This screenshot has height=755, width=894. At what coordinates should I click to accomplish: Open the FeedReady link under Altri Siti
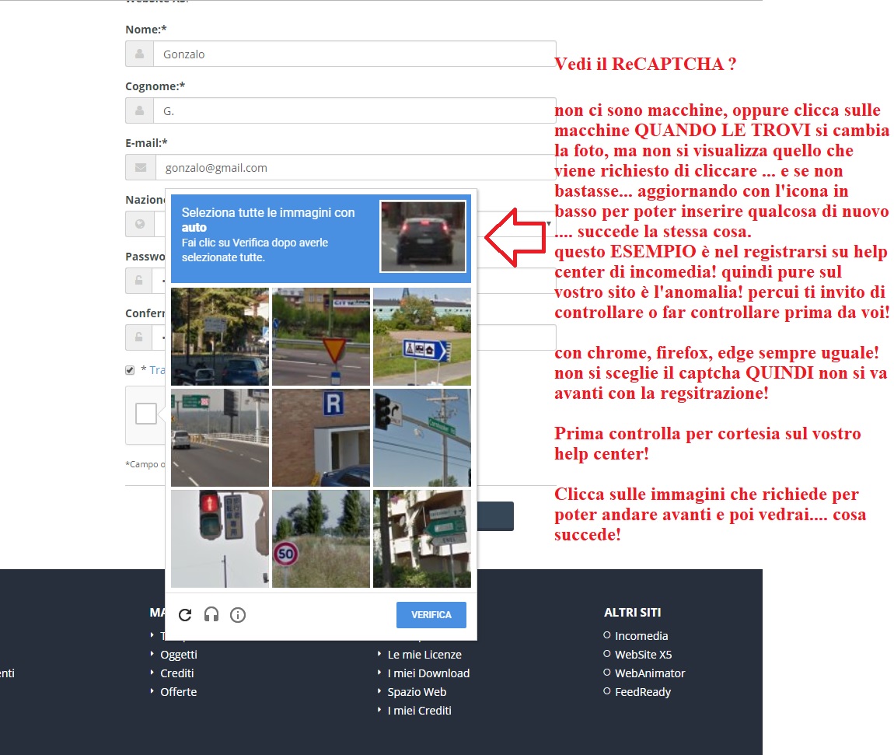pos(643,692)
